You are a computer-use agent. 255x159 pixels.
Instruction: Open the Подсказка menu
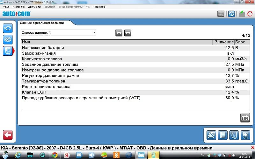(x=99, y=7)
